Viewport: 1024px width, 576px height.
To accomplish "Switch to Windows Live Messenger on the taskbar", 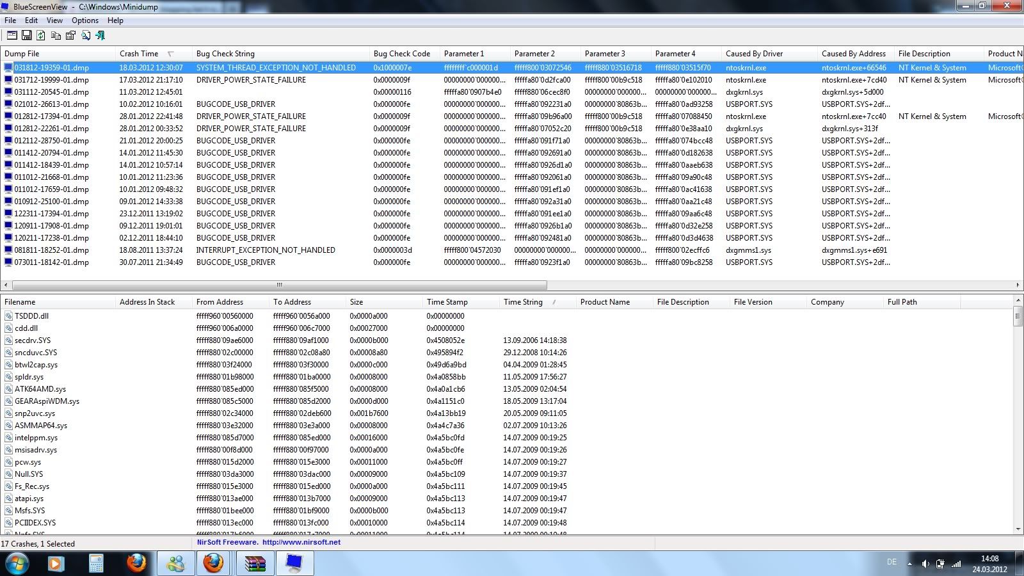I will click(175, 564).
